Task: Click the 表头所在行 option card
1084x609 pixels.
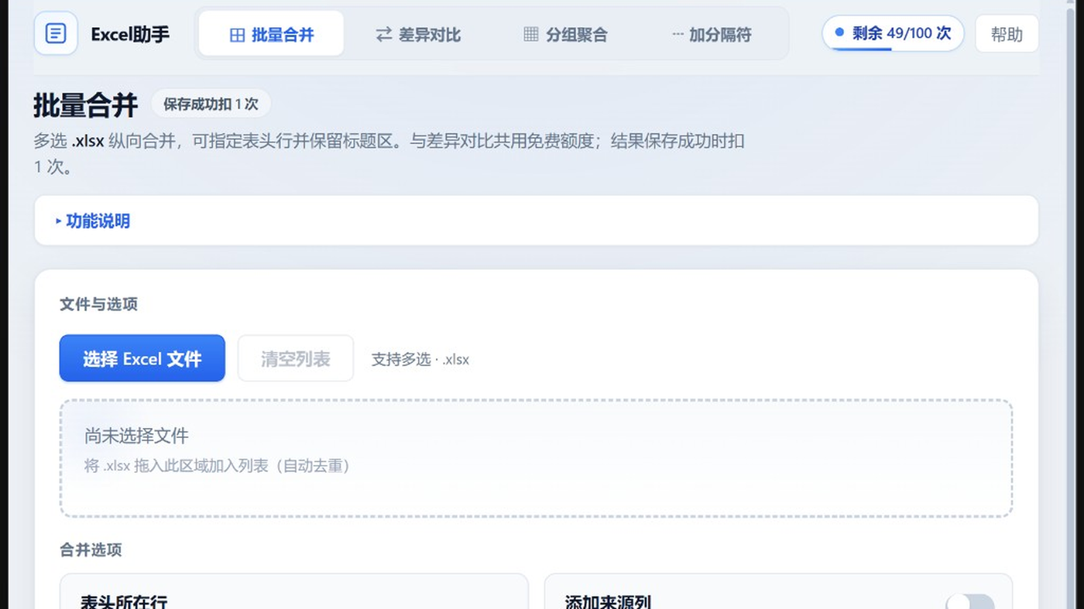Action: [294, 591]
